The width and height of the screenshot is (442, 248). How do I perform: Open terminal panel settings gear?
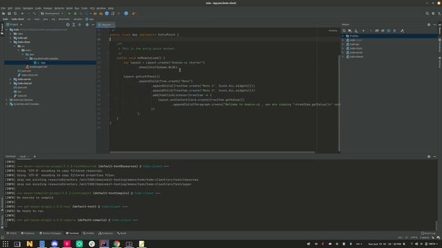click(429, 156)
